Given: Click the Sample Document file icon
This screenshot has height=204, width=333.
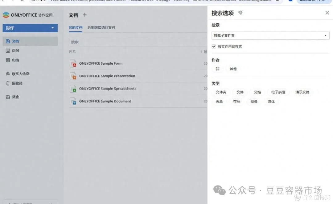Looking at the screenshot, I should point(73,101).
